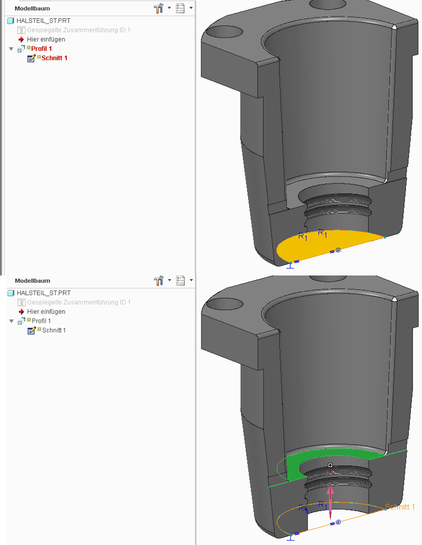This screenshot has height=545, width=422.
Task: Click the show list icon in upper Modellbaum header
Action: click(180, 8)
